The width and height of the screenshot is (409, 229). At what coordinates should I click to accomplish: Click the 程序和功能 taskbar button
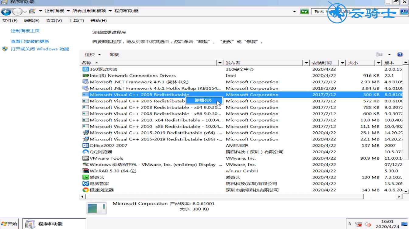[x=54, y=224]
